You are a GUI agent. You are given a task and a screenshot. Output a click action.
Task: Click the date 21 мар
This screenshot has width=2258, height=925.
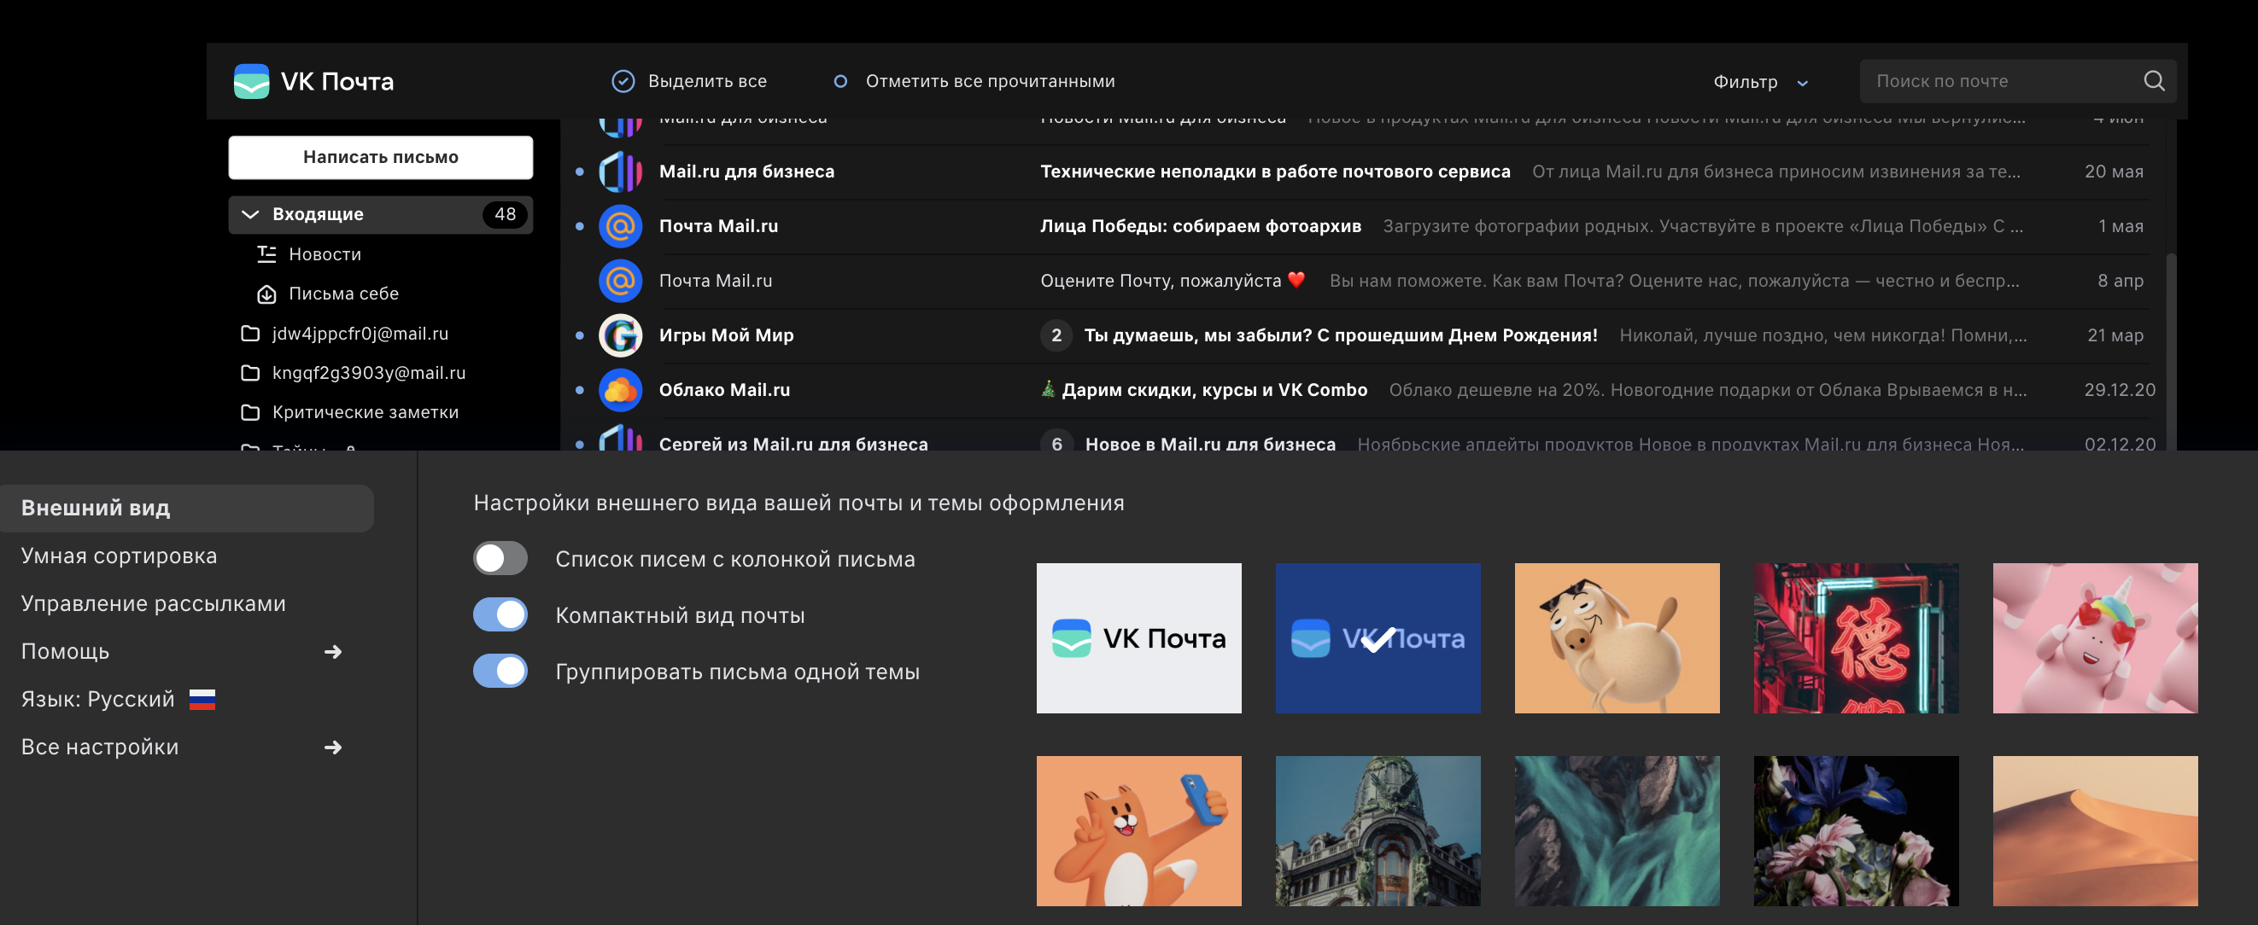coord(2115,335)
